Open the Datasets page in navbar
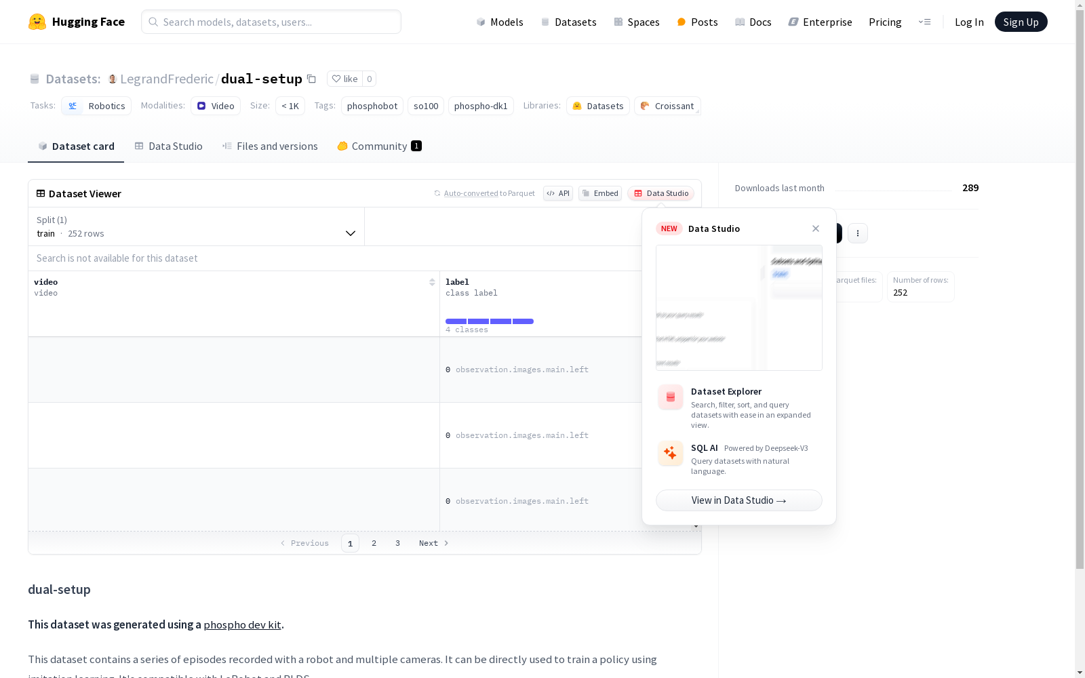The width and height of the screenshot is (1085, 678). [568, 22]
